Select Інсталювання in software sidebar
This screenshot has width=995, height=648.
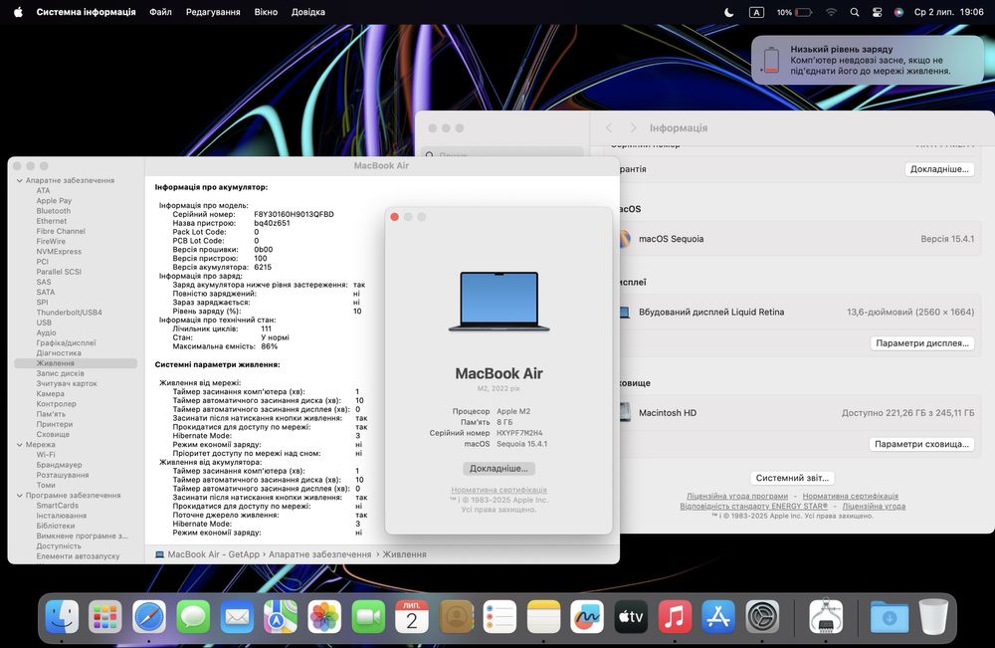pos(62,516)
